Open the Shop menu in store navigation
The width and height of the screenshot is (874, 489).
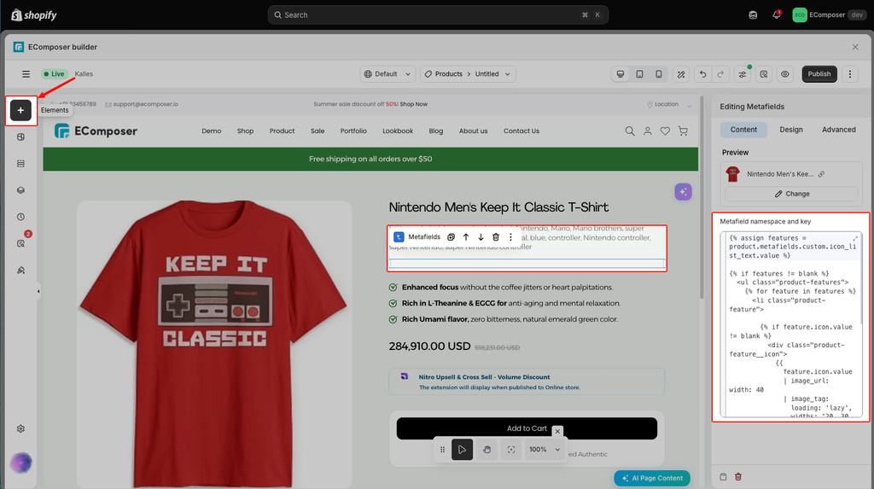245,131
